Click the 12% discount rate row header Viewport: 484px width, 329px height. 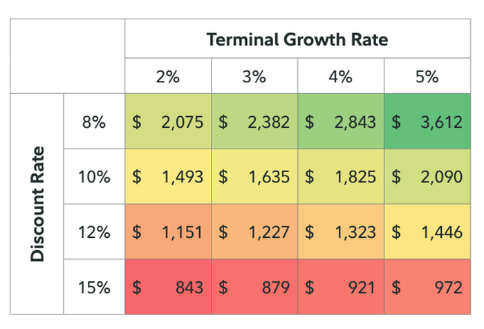pyautogui.click(x=93, y=232)
